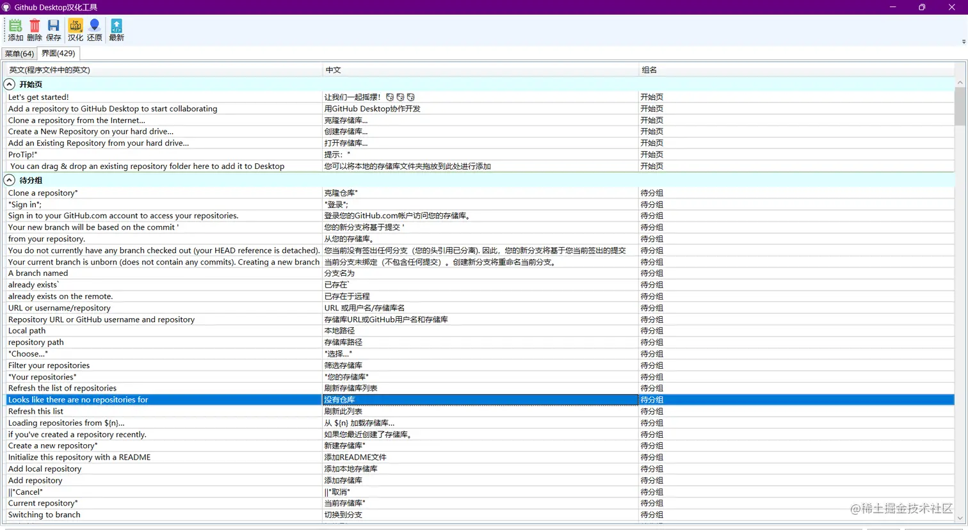Select the "Local path" row
The height and width of the screenshot is (530, 968).
pos(480,331)
